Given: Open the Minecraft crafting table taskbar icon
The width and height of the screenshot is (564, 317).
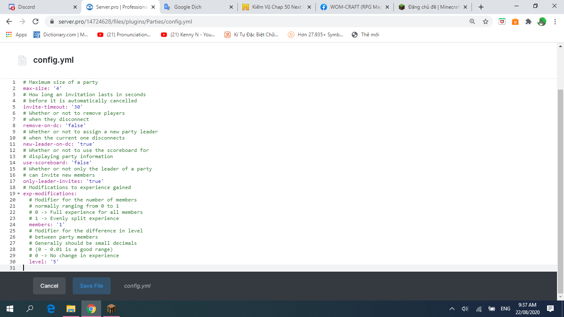Looking at the screenshot, I should click(111, 309).
